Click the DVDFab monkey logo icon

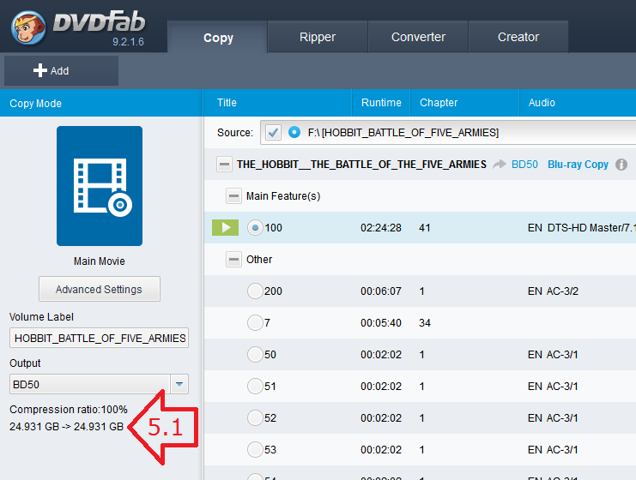28,27
